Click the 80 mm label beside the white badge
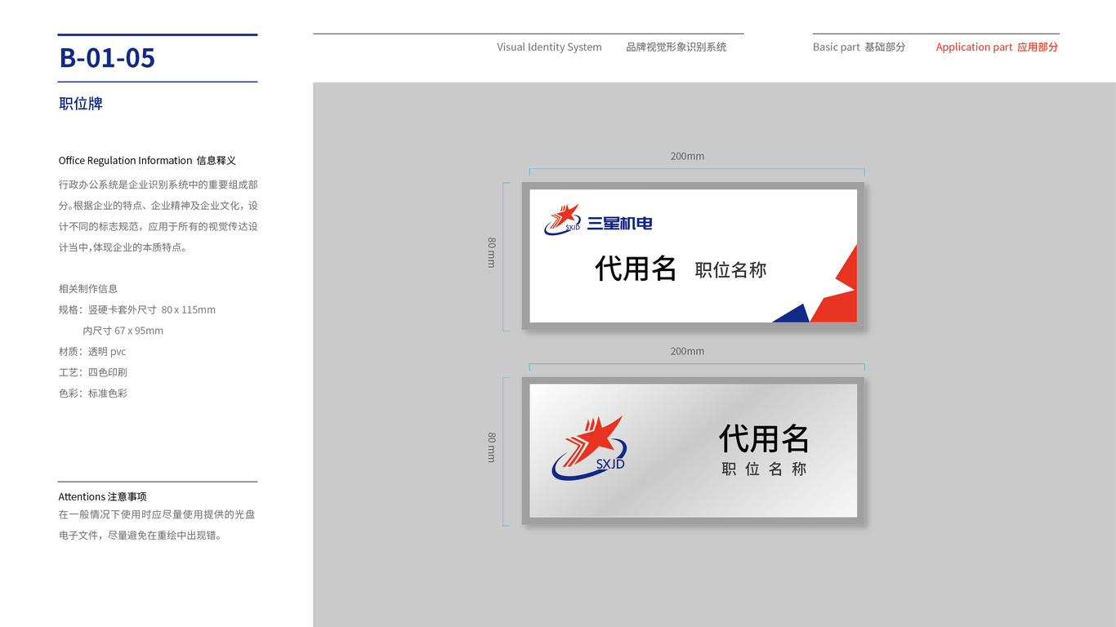 (492, 252)
